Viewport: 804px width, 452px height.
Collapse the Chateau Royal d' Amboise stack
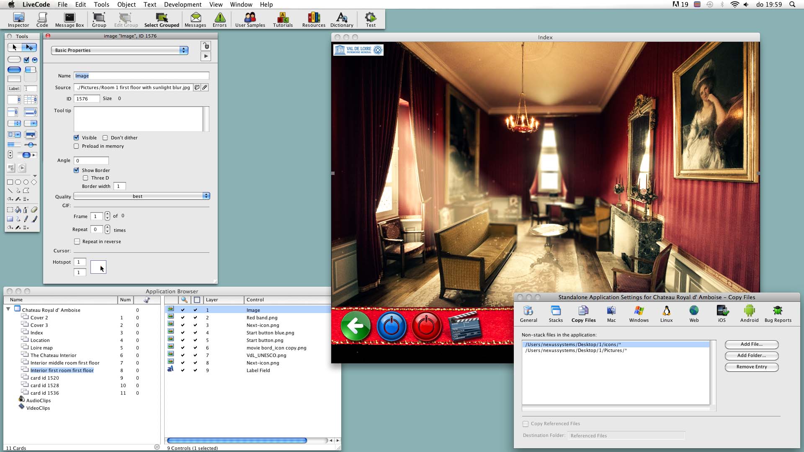pyautogui.click(x=8, y=309)
